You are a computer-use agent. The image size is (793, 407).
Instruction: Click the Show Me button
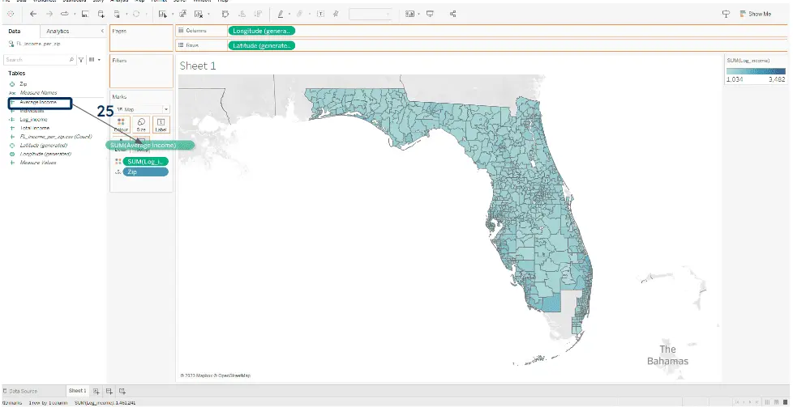click(753, 14)
